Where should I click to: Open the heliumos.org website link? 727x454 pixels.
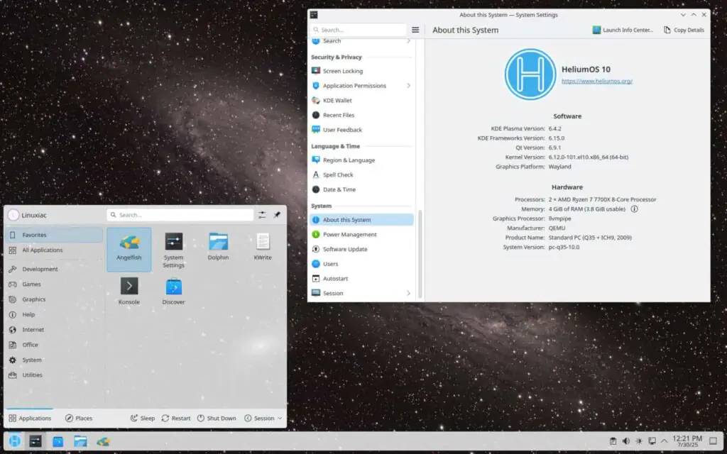596,82
